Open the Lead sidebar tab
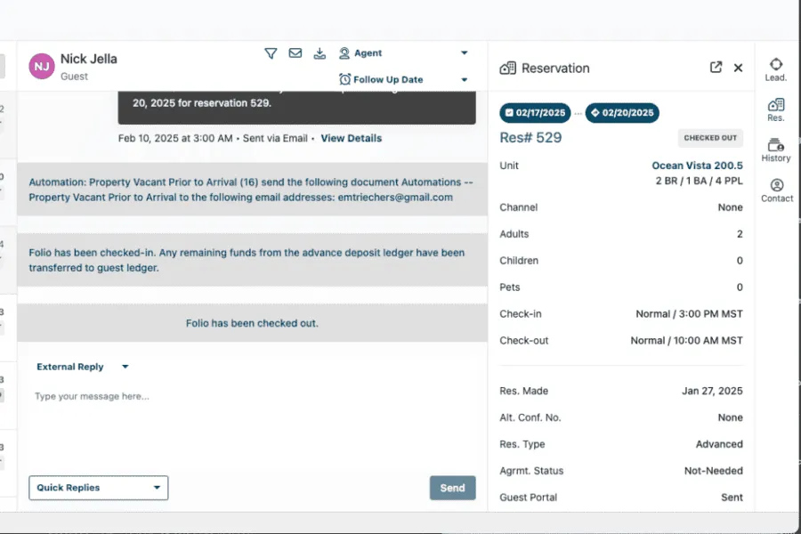The image size is (801, 534). click(776, 69)
